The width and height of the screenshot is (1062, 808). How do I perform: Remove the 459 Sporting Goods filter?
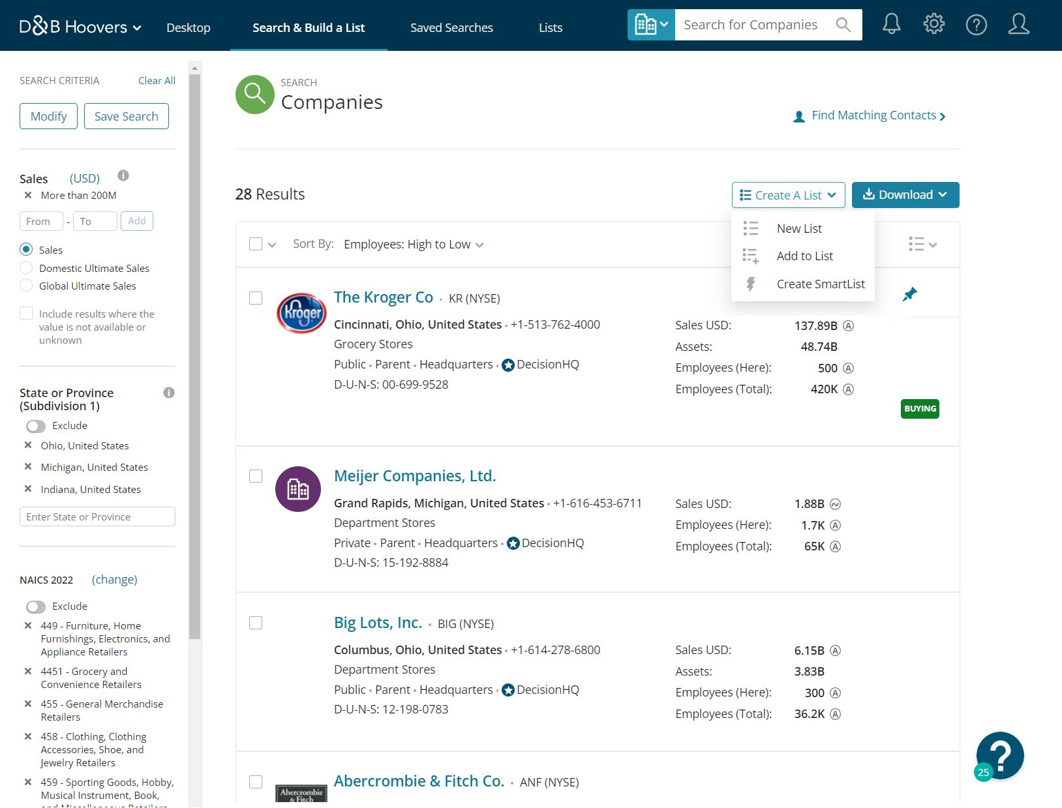tap(28, 782)
